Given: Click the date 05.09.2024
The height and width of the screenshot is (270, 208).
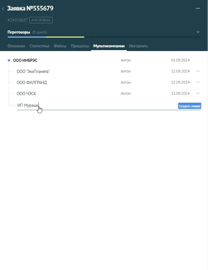Looking at the screenshot, I should pyautogui.click(x=180, y=60).
